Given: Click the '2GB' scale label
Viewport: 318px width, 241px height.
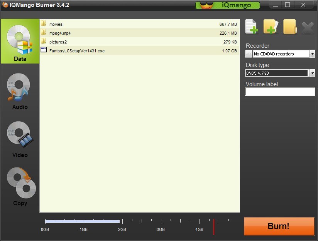Looking at the screenshot, I should (x=122, y=229).
